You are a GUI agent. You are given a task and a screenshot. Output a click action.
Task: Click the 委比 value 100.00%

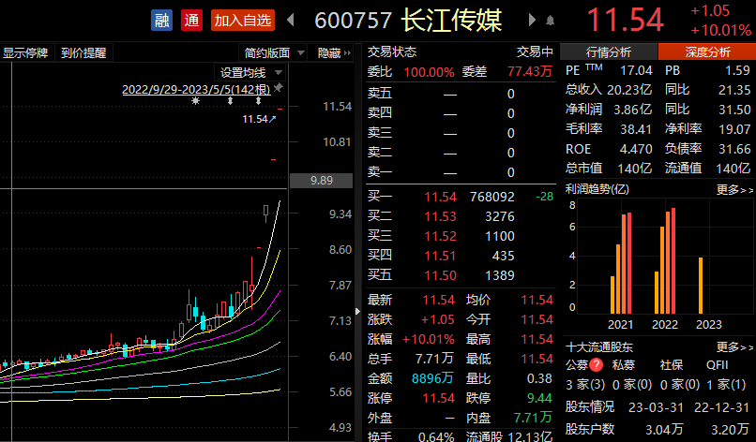click(429, 72)
